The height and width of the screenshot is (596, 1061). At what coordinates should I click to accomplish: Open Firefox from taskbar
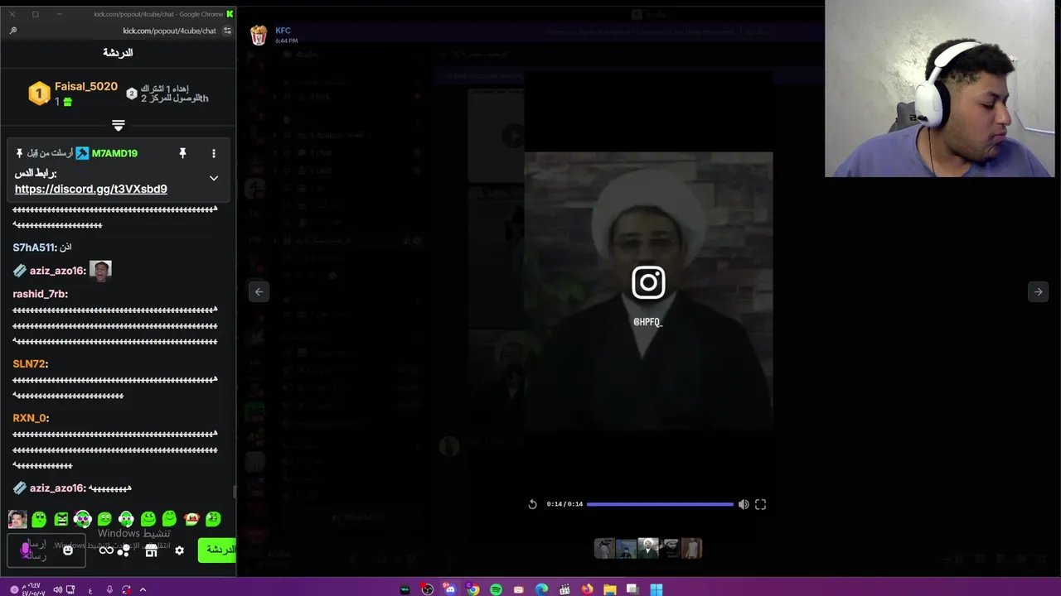(587, 589)
